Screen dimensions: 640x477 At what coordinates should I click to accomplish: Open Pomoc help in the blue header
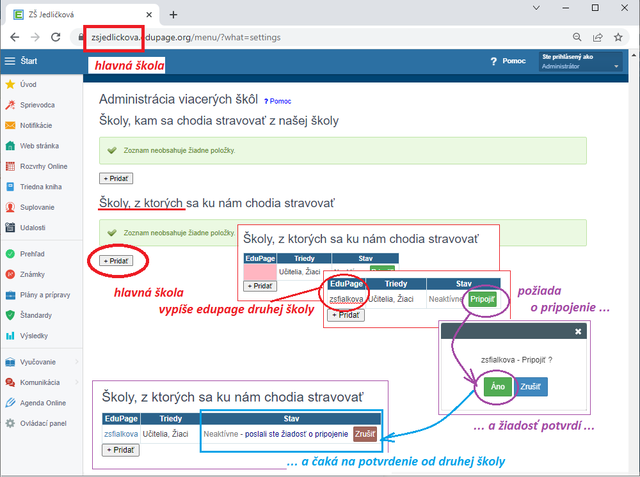pos(509,61)
